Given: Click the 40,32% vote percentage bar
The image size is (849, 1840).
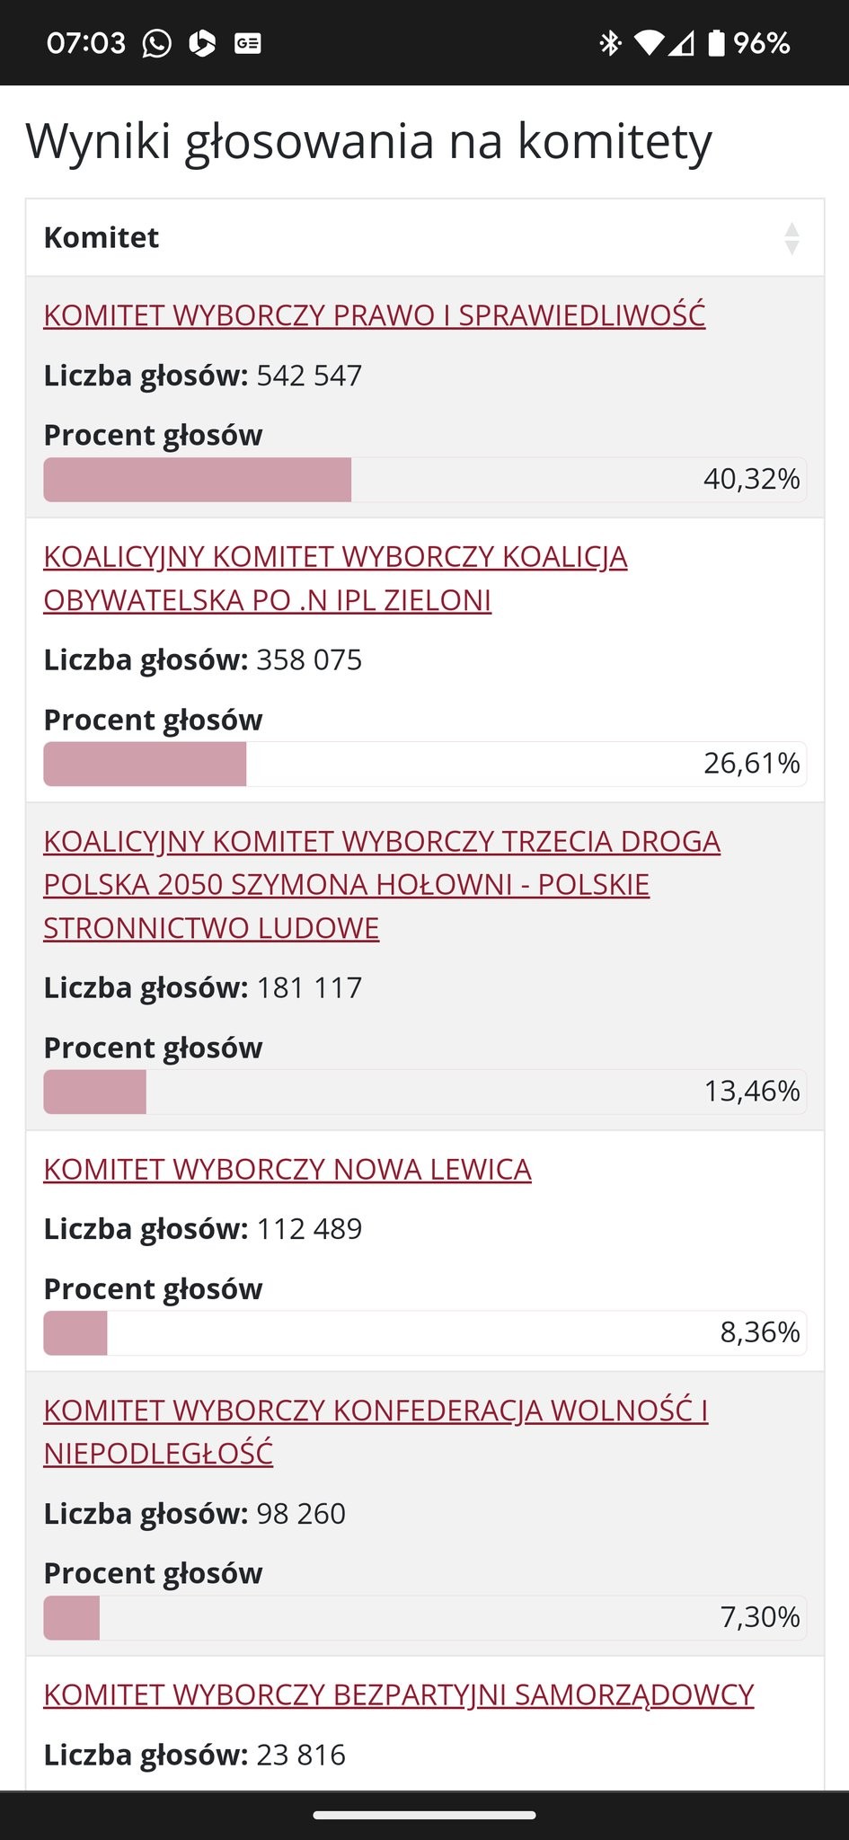Looking at the screenshot, I should (x=425, y=480).
